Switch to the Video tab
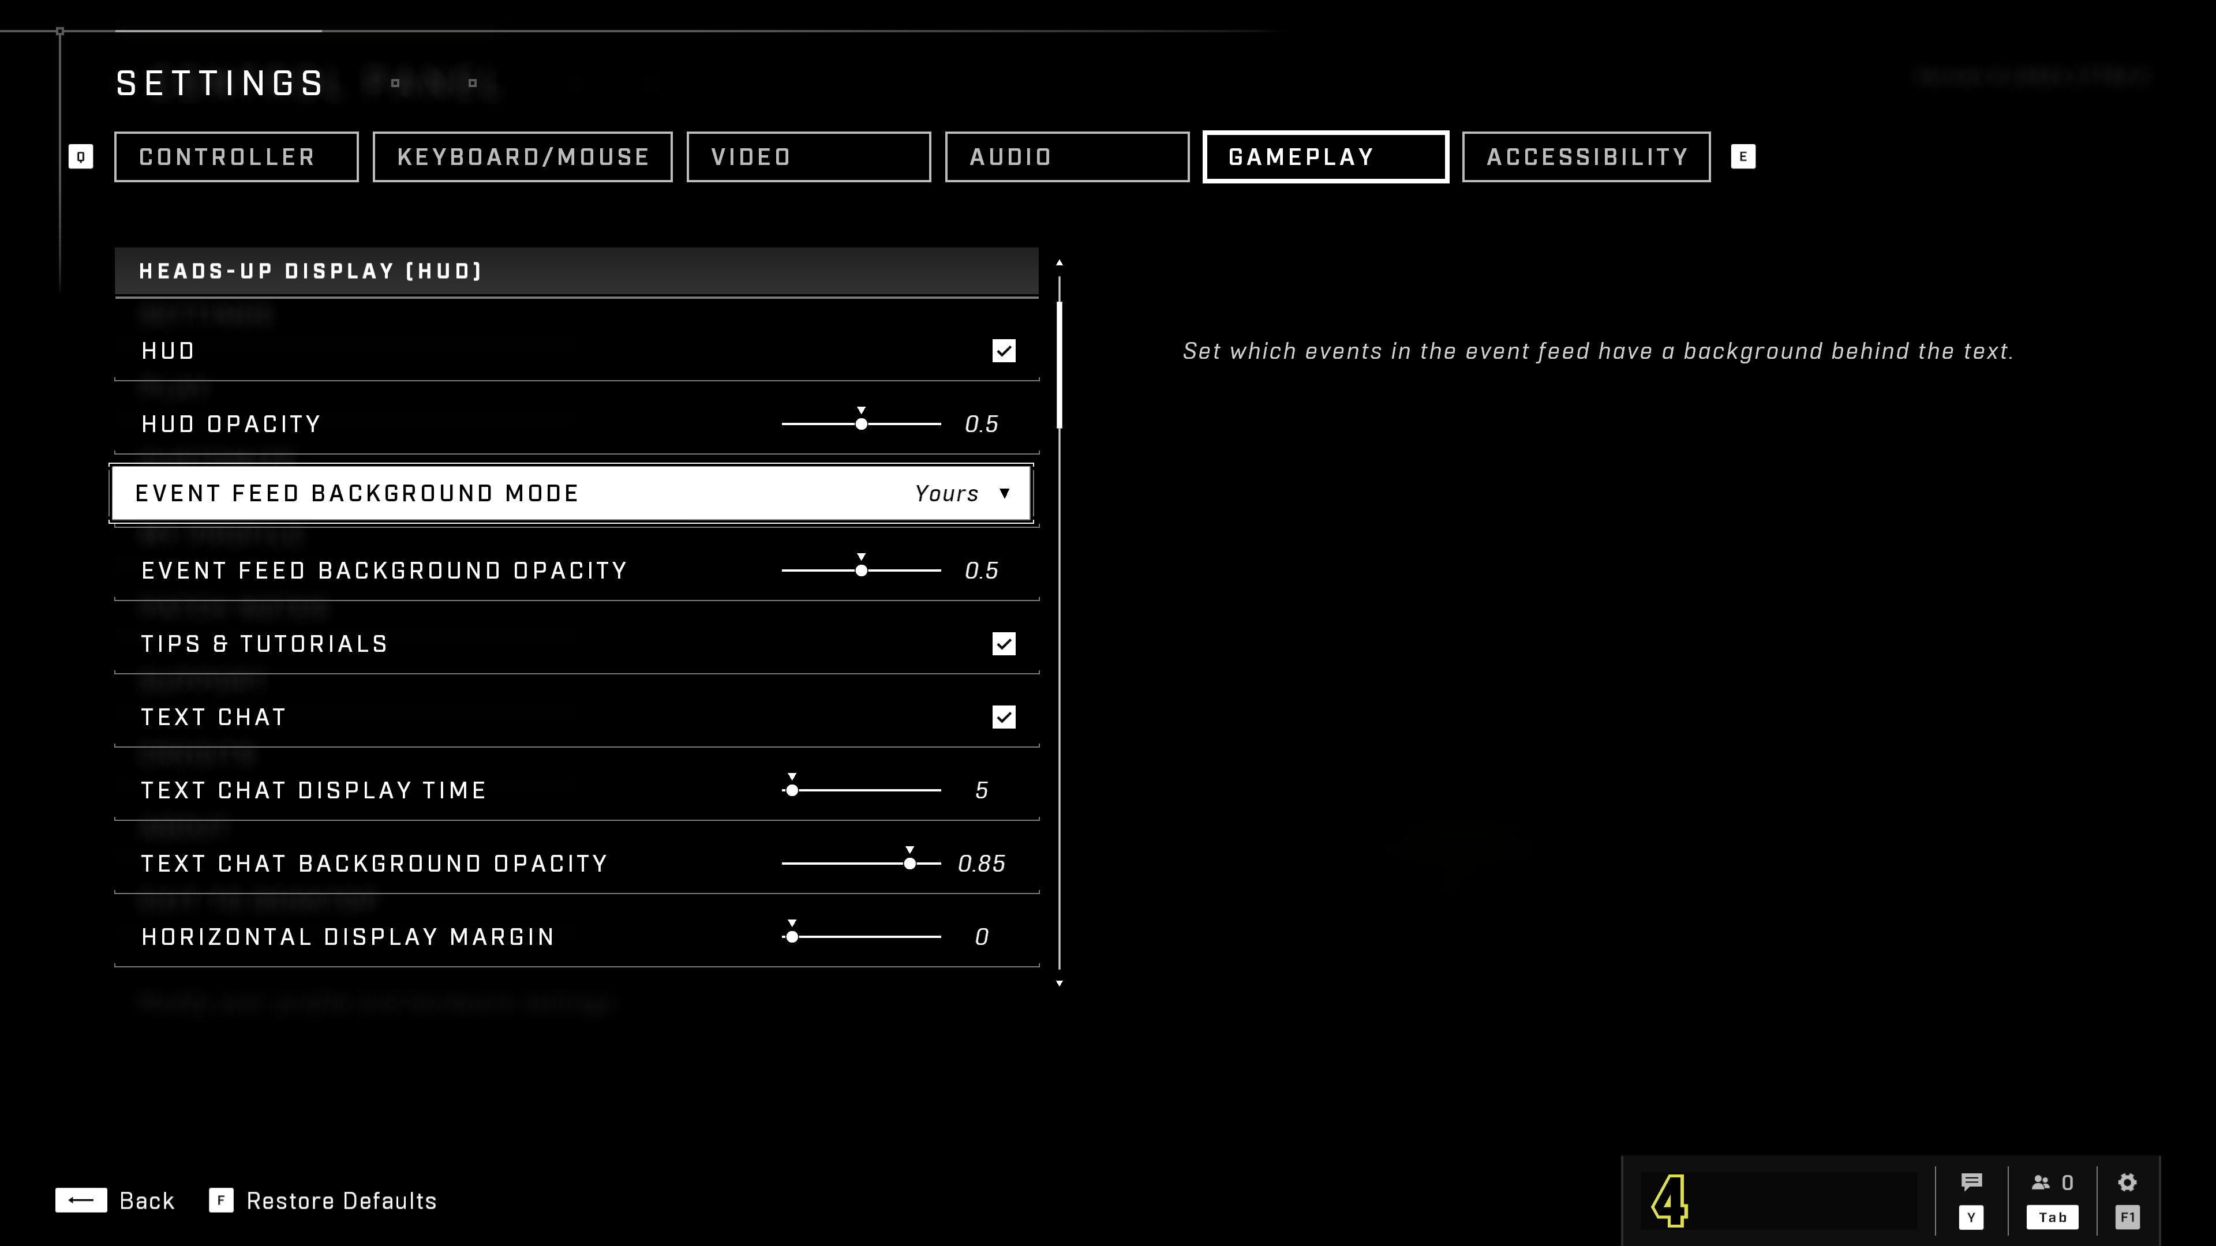The height and width of the screenshot is (1246, 2216). pyautogui.click(x=808, y=156)
